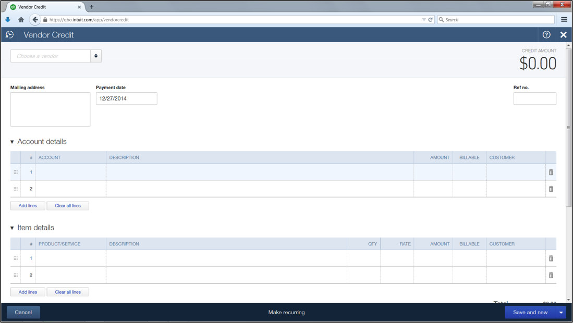Grab the drag handle of Item details row 1
The image size is (573, 323).
point(16,258)
